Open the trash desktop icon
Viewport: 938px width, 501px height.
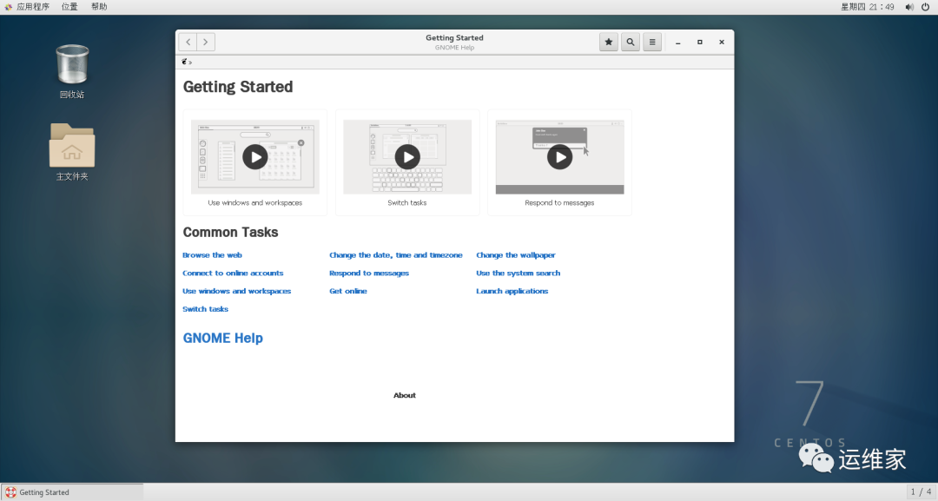(72, 71)
